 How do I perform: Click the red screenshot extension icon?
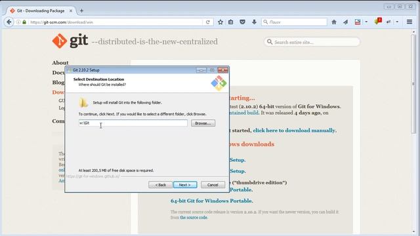click(357, 22)
